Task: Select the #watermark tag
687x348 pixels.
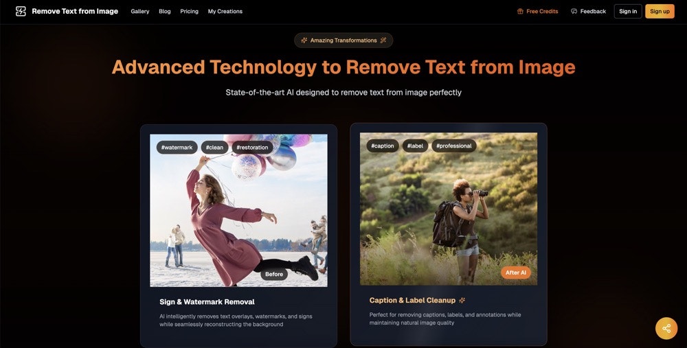Action: click(177, 148)
